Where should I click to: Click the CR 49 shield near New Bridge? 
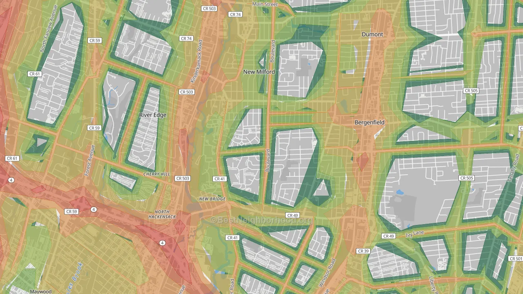[x=293, y=216]
